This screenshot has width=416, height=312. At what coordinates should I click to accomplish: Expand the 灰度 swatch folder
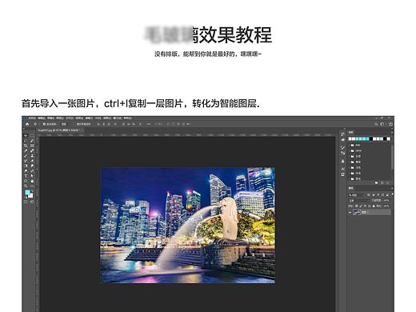tap(350, 156)
